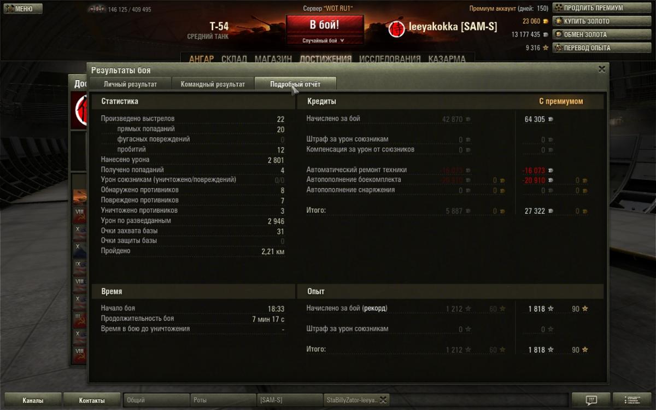Close the Результаты боя window
The height and width of the screenshot is (410, 656).
click(x=601, y=69)
